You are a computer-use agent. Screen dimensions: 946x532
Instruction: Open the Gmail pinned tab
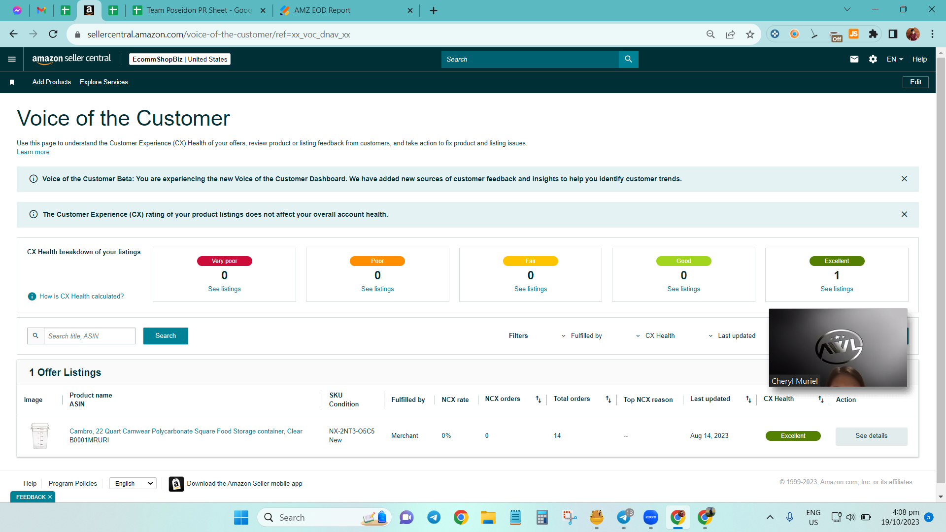click(x=41, y=10)
